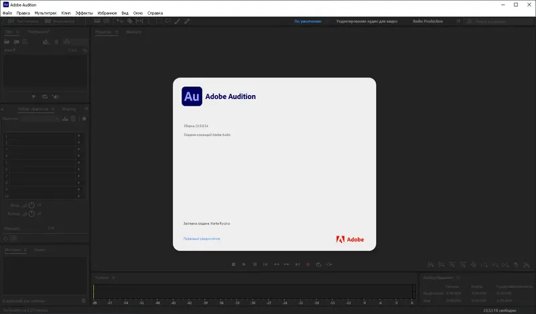Toggle auto-play speaker icon in Files panel
Image resolution: width=536 pixels, height=314 pixels.
coord(56,96)
